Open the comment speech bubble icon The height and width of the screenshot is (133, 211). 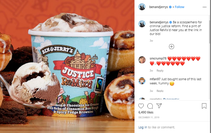(x=150, y=106)
